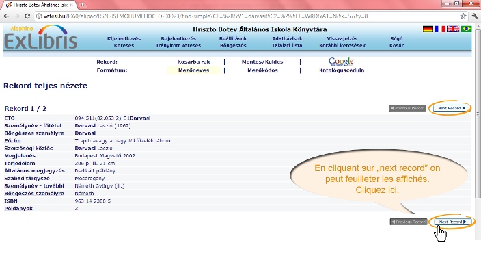Click the ExLibris Alephino logo

(x=40, y=38)
